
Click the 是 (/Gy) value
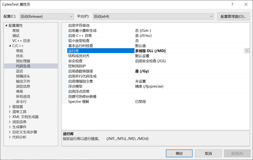[142, 71]
